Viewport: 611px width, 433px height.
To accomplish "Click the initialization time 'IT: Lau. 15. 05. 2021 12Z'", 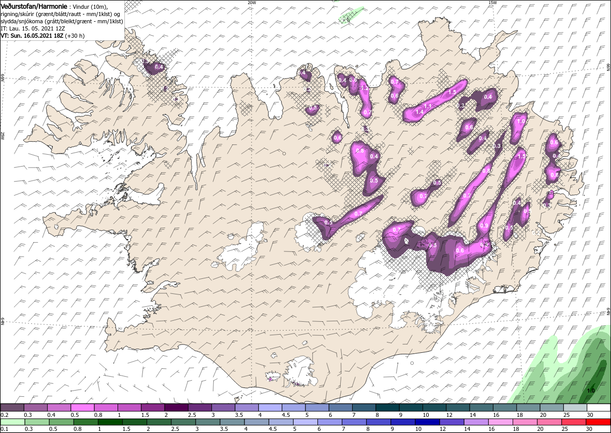I will (x=34, y=28).
